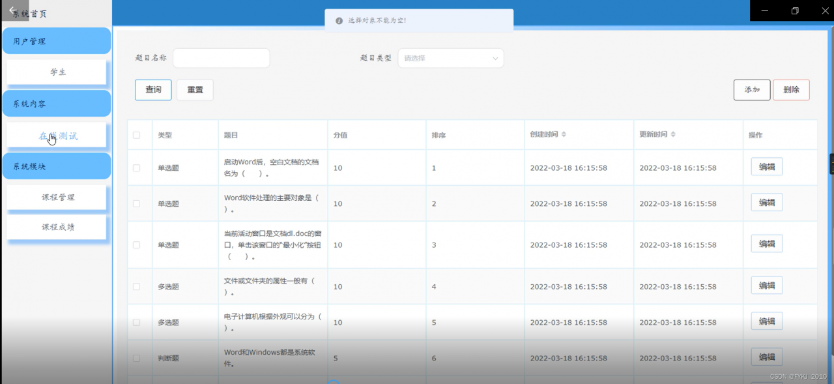Click the 添加 button to add a question
This screenshot has height=384, width=834.
(x=751, y=90)
